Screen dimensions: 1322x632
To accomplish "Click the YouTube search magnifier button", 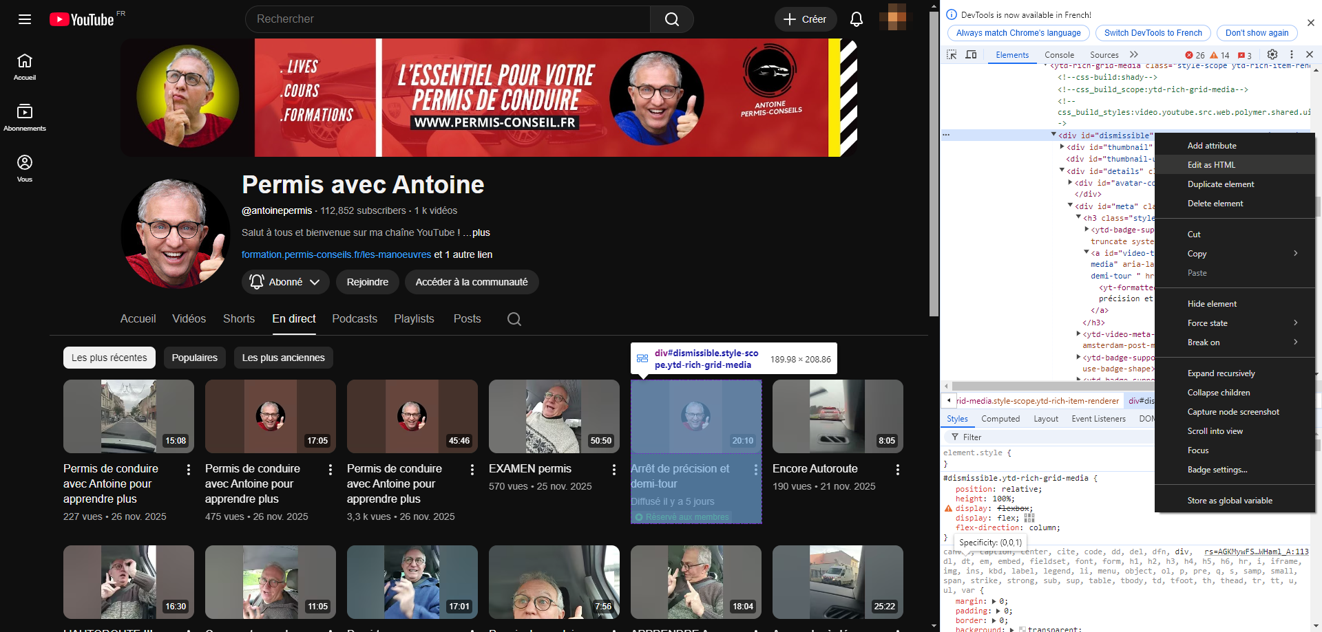I will [x=671, y=19].
